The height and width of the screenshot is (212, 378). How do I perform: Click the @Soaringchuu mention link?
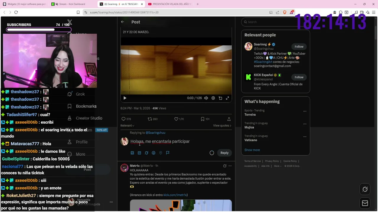(155, 133)
